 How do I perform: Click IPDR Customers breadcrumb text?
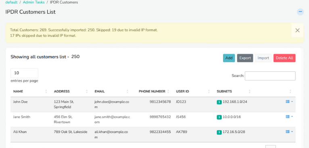(x=64, y=2)
